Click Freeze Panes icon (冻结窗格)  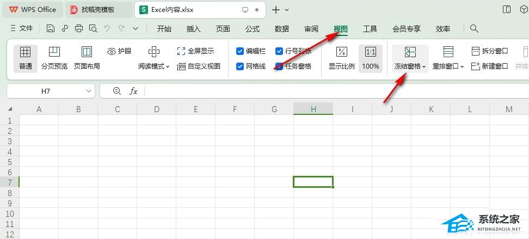[410, 52]
